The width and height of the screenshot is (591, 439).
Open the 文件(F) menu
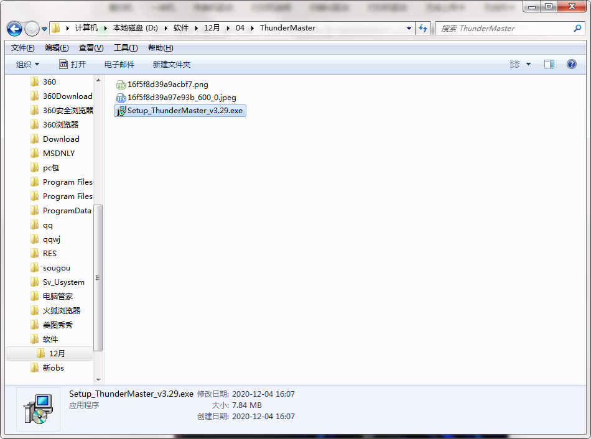point(22,48)
